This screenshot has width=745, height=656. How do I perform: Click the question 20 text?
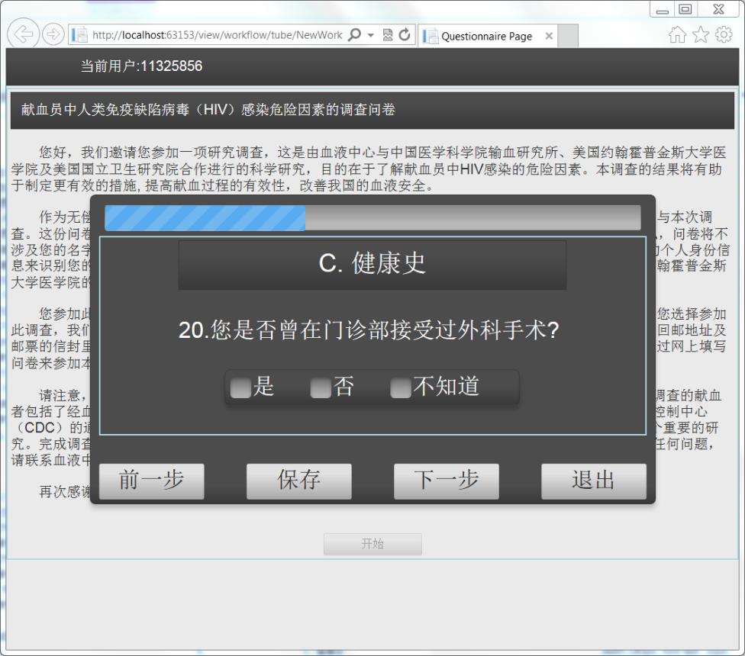(x=369, y=330)
